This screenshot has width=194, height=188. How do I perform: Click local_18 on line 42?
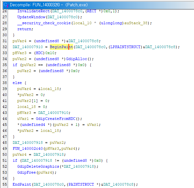click(27, 107)
